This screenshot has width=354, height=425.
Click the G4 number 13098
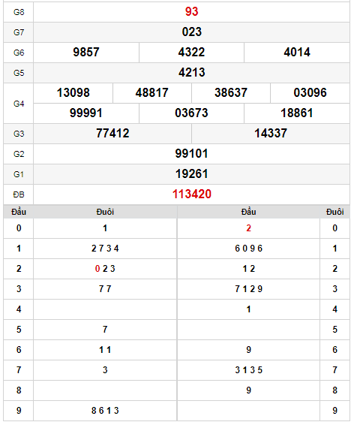coord(73,92)
